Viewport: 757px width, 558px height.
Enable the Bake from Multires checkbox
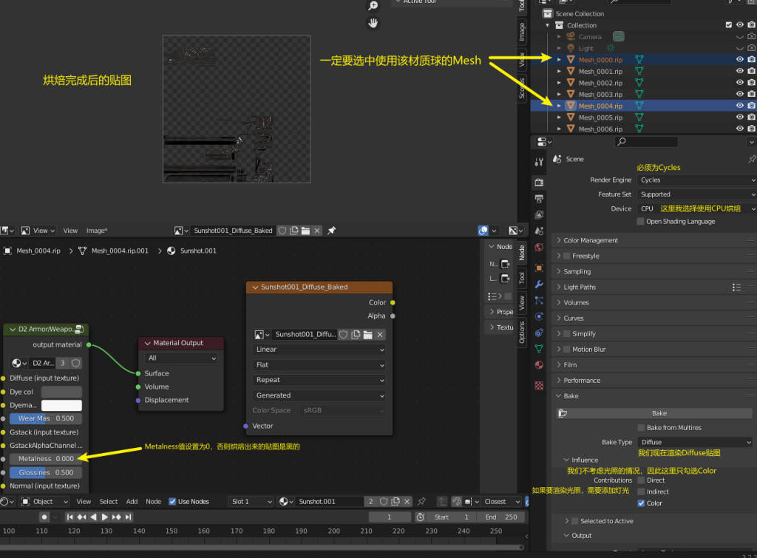tap(640, 428)
